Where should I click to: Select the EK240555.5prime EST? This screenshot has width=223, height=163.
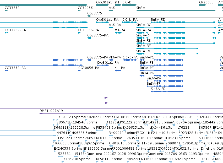pyautogui.click(x=55, y=151)
